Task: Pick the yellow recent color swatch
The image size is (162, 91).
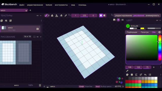Action: [x=142, y=28]
